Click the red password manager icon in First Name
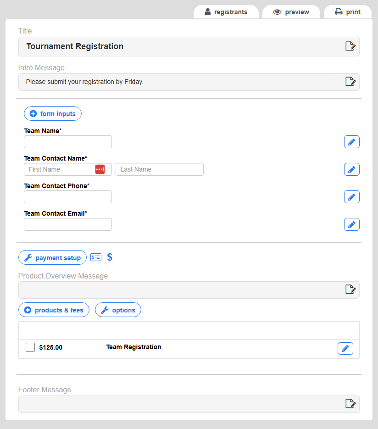378x429 pixels. click(100, 169)
